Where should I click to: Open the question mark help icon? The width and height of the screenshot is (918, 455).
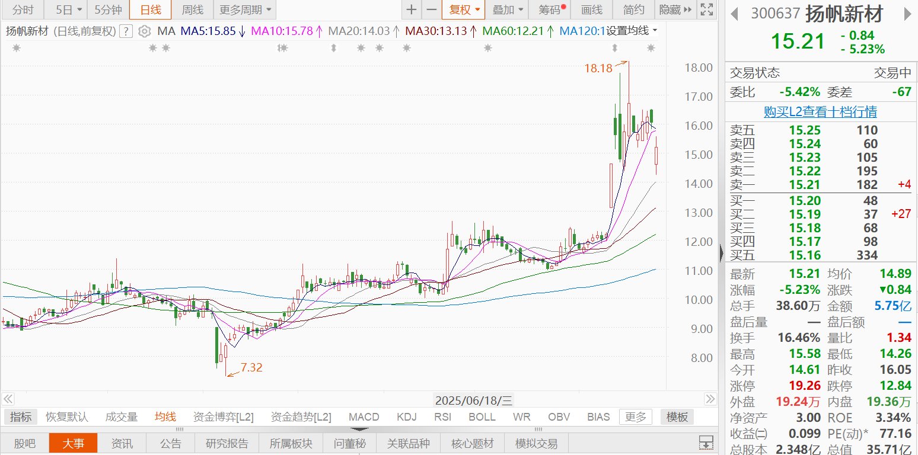(126, 31)
